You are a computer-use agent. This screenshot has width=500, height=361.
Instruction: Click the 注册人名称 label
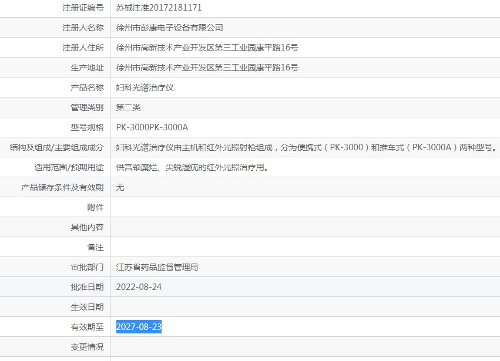[83, 28]
